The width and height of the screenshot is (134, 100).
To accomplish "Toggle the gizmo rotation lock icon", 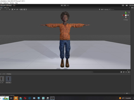I will (129, 12).
